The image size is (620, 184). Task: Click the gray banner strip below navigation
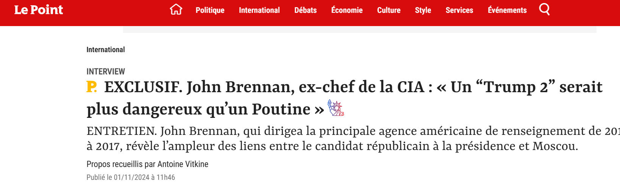point(359,29)
